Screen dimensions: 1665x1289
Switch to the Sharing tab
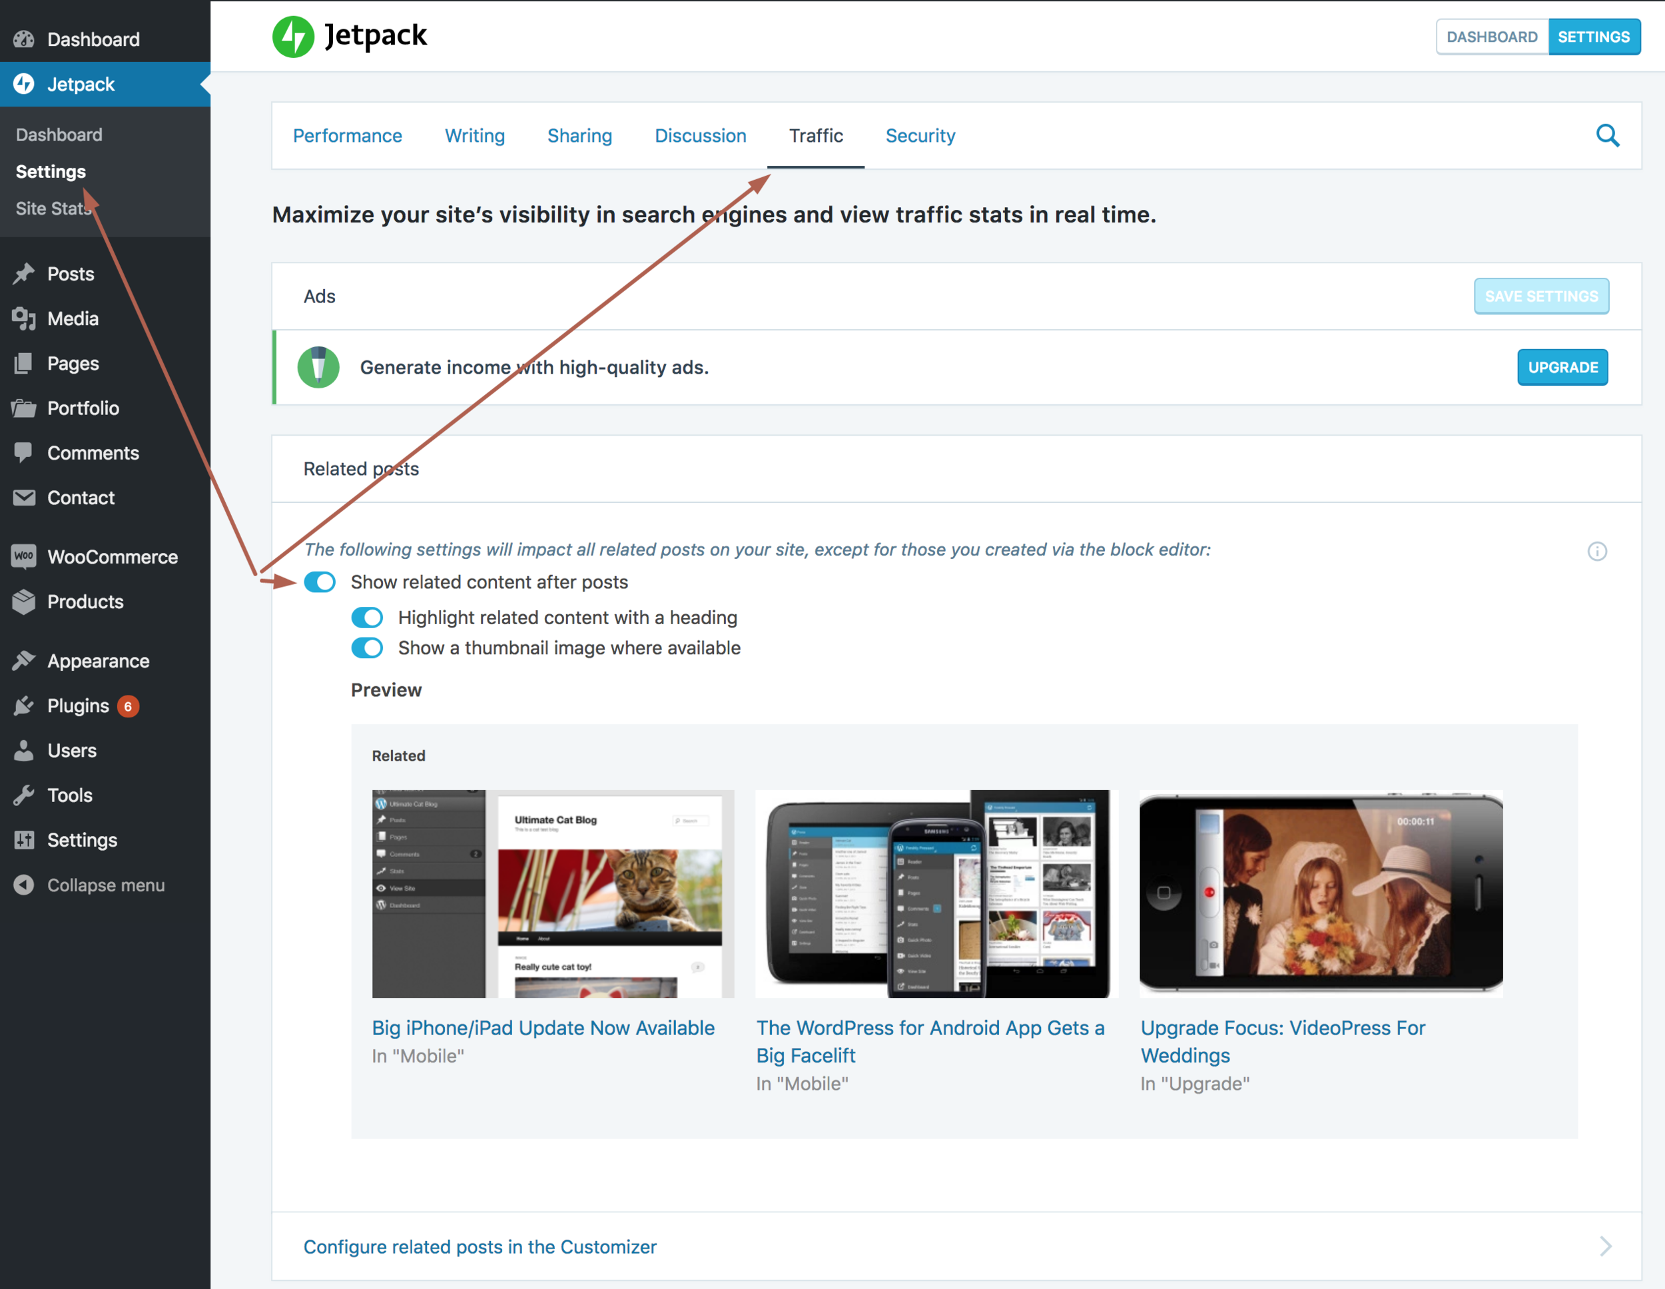click(579, 136)
